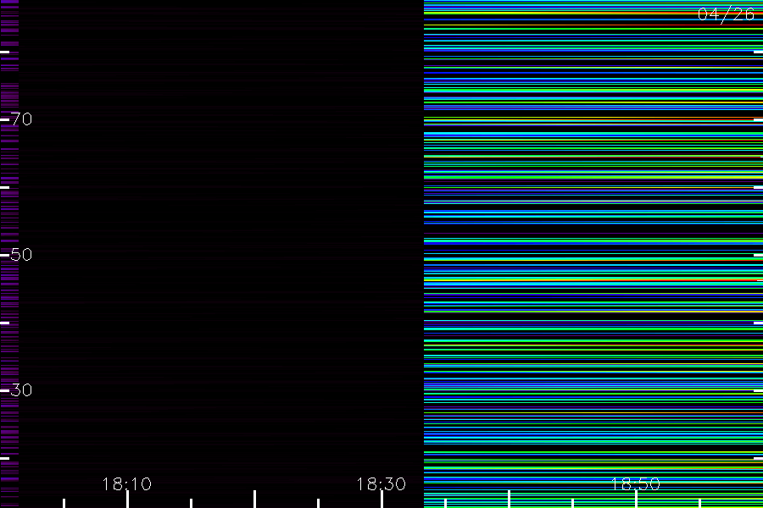Click the 18:10 time label

point(127,484)
